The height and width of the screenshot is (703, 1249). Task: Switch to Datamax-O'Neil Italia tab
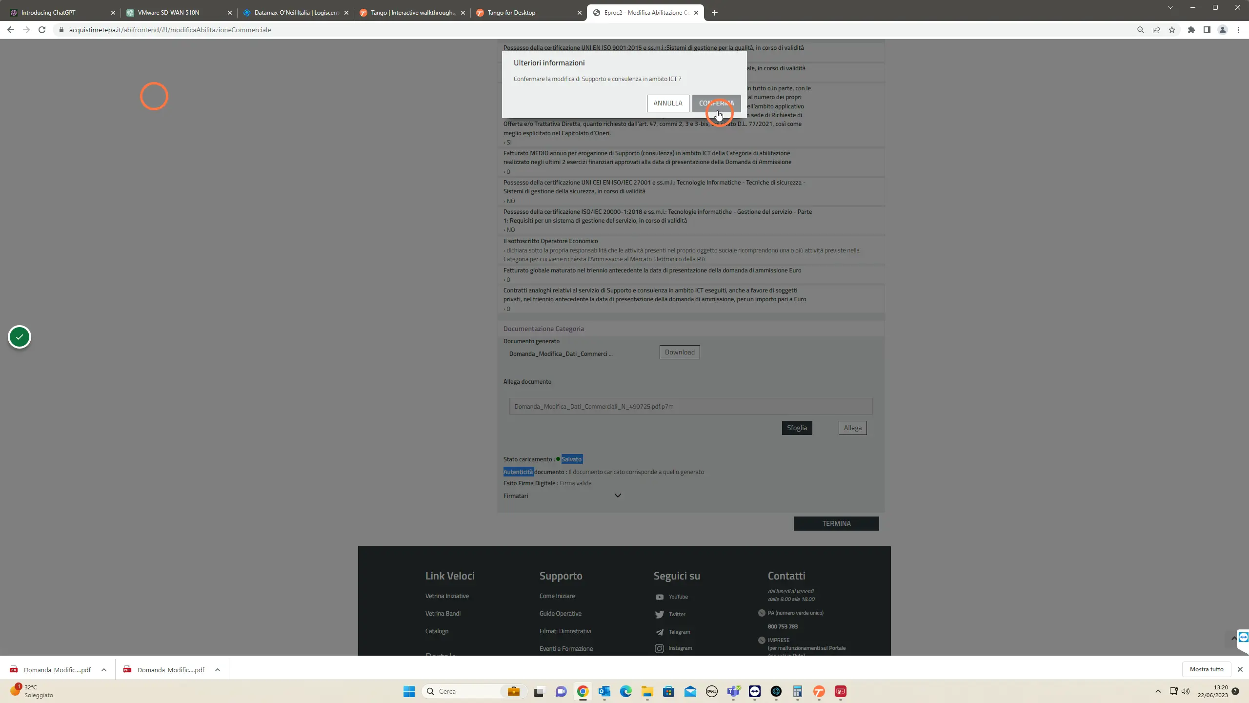295,13
